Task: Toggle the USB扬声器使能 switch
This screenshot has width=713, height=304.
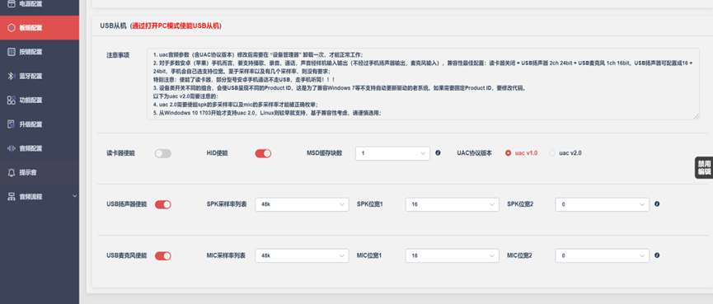Action: coord(162,205)
